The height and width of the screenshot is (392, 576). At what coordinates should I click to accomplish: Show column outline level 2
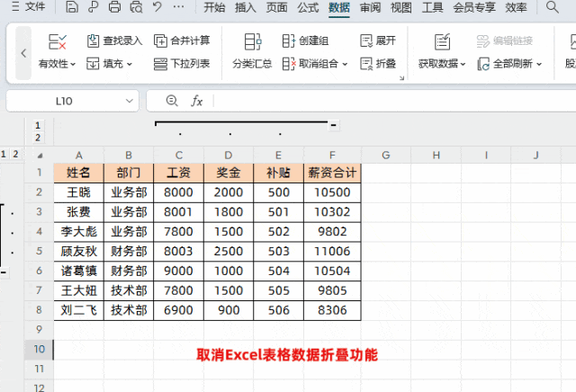[38, 138]
